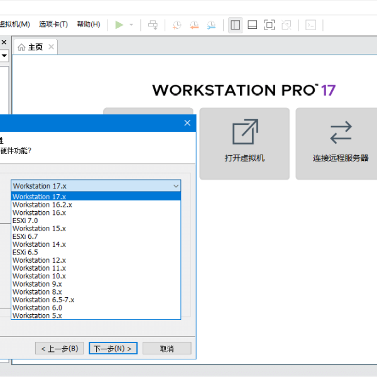
Task: Click the Unity mode icon
Action: point(287,25)
